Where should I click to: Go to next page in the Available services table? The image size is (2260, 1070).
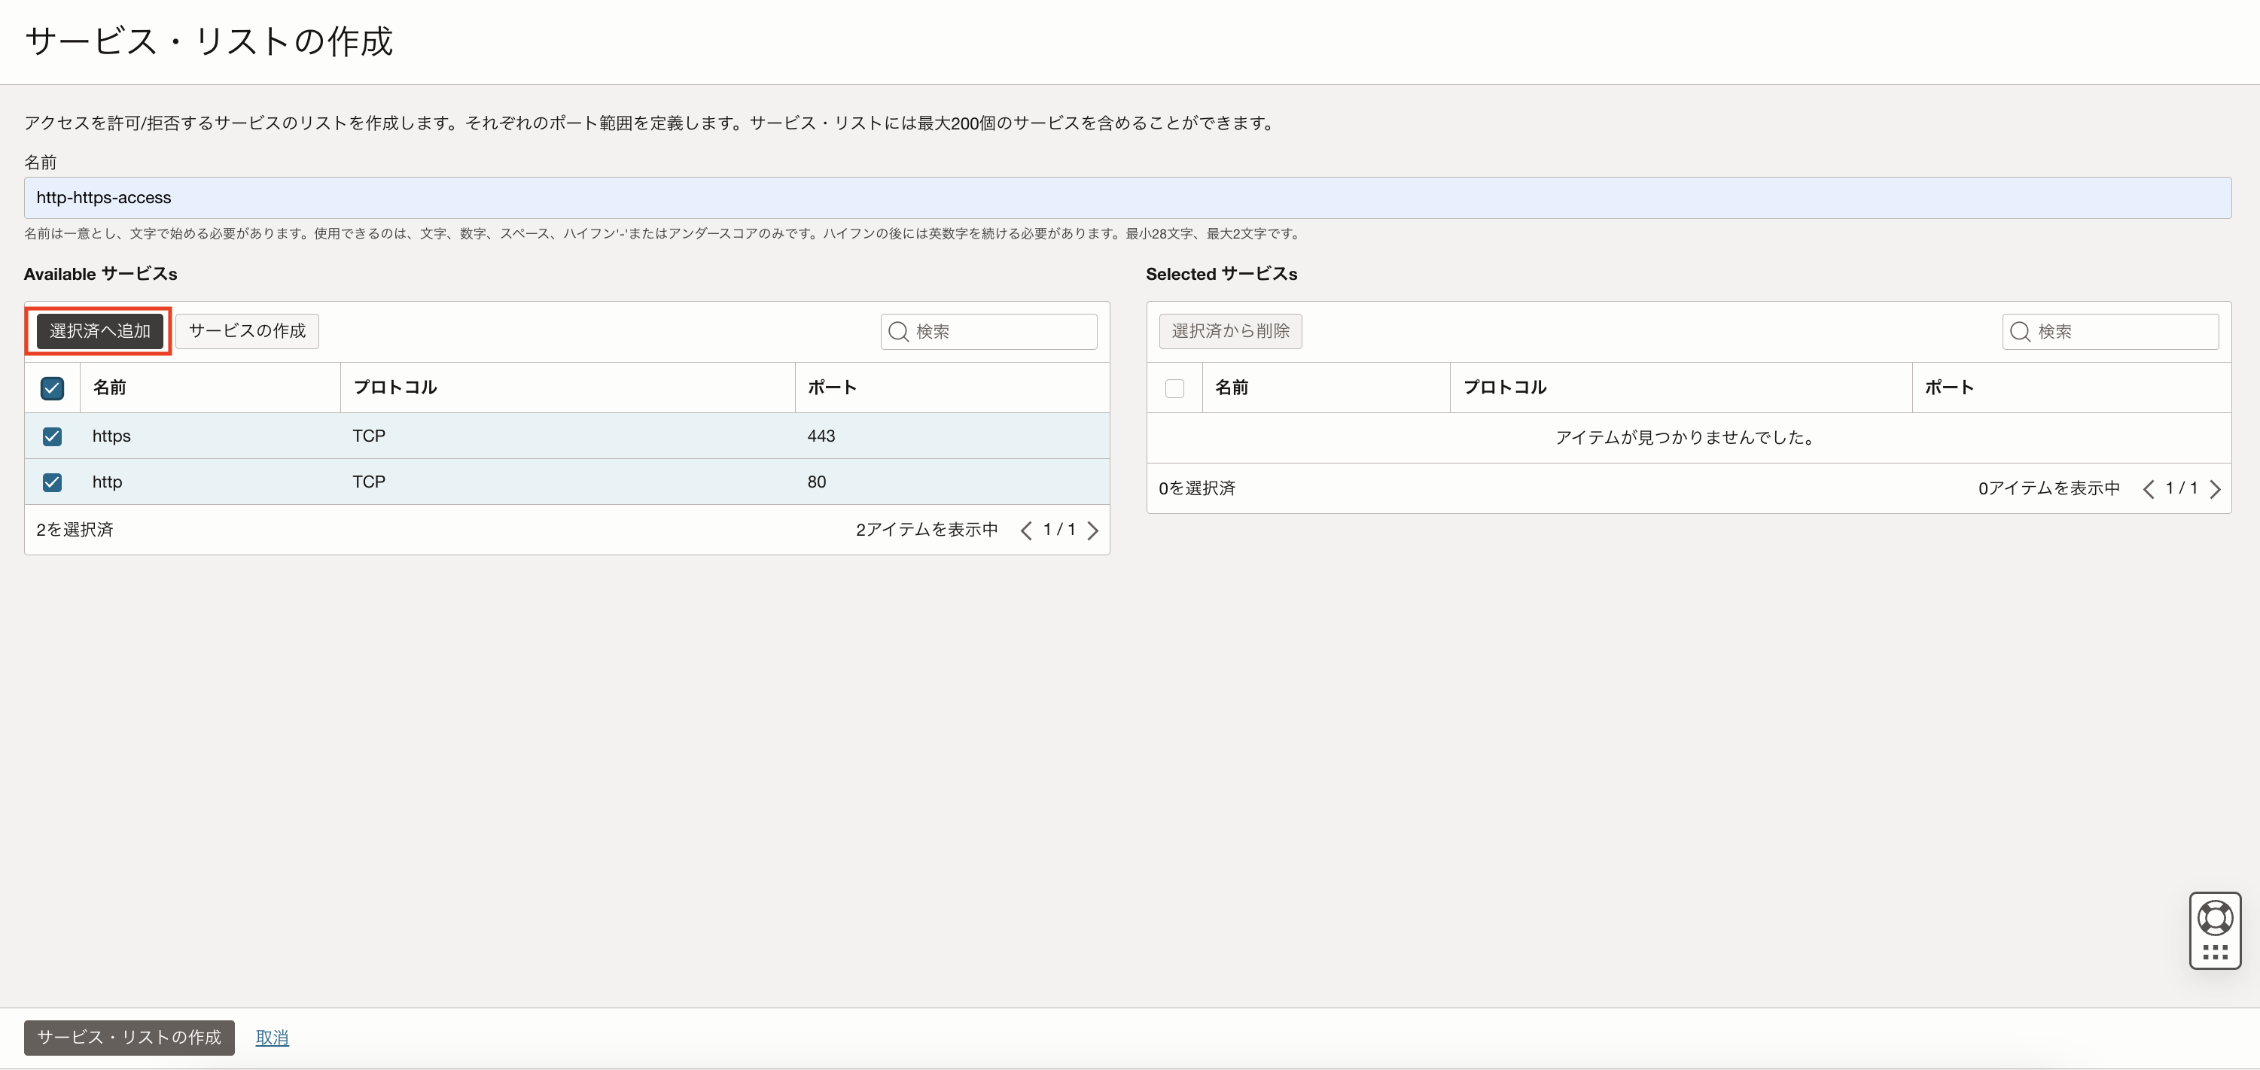coord(1092,530)
